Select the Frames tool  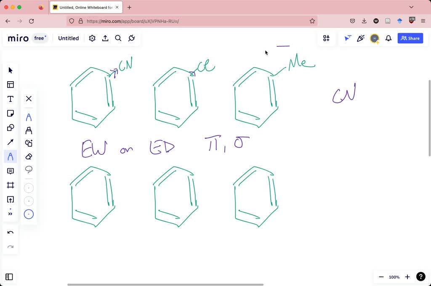click(x=11, y=185)
